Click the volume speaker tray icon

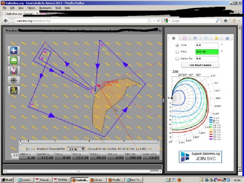point(202,180)
